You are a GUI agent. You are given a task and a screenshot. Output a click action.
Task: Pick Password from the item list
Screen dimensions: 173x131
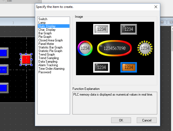(45, 72)
